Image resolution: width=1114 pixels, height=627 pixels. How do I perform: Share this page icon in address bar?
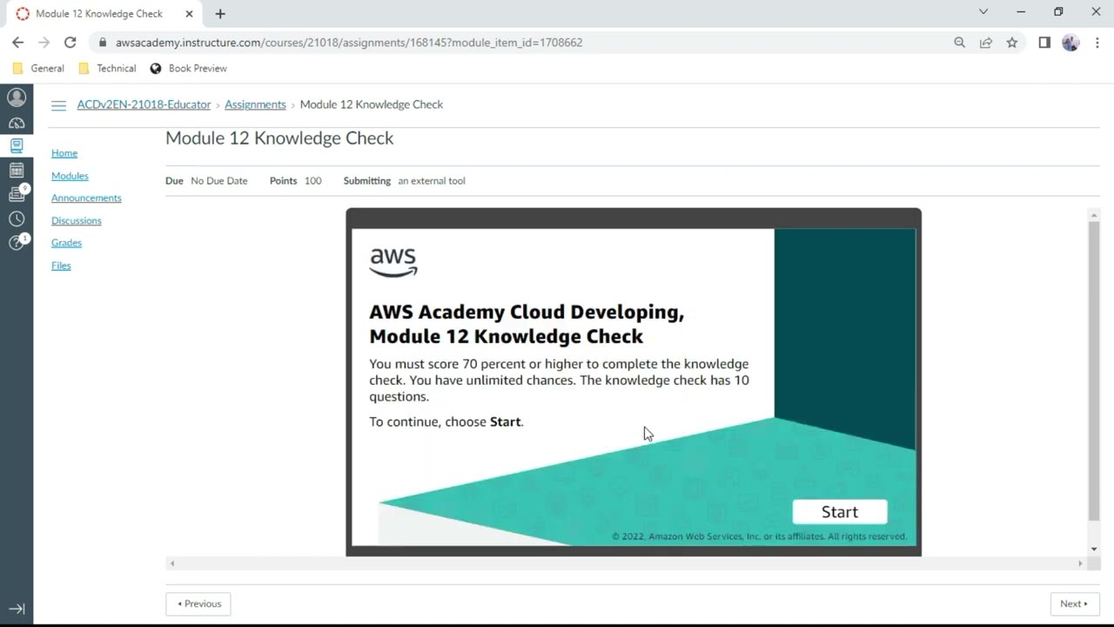pyautogui.click(x=985, y=42)
